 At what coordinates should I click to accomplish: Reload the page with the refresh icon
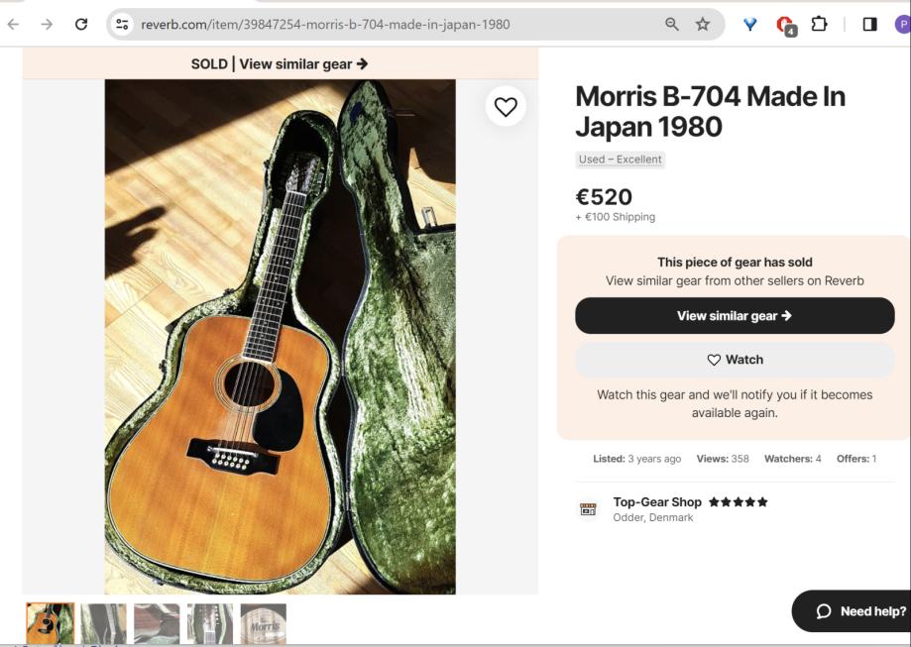tap(81, 24)
